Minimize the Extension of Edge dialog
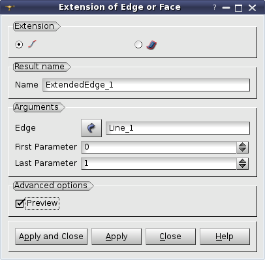This screenshot has height=260, width=265. (226, 8)
